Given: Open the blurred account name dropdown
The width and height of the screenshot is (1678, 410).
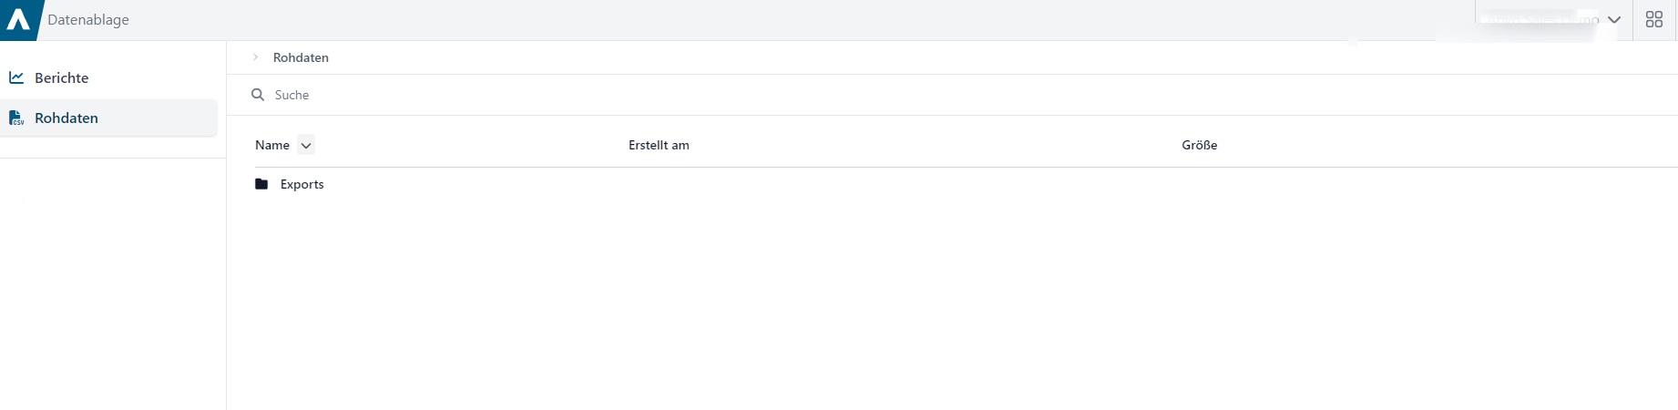Looking at the screenshot, I should tap(1540, 20).
